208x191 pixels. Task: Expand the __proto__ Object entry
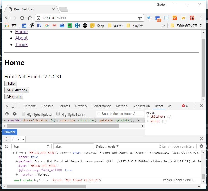coord(17,174)
